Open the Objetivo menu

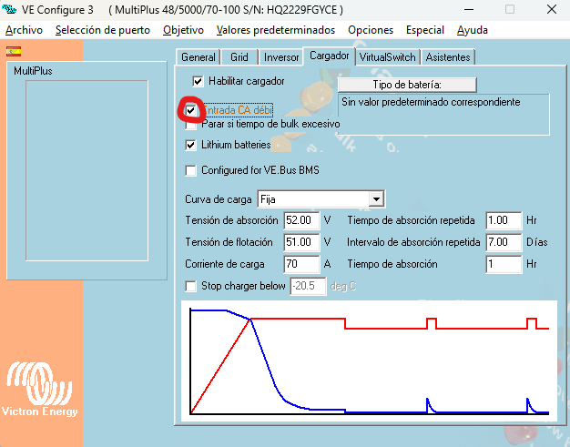pos(183,30)
